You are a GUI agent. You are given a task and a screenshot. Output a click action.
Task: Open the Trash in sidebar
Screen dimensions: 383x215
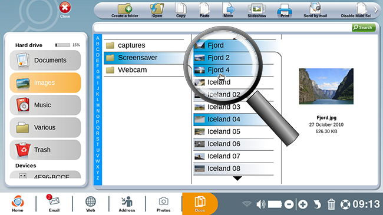(45, 150)
